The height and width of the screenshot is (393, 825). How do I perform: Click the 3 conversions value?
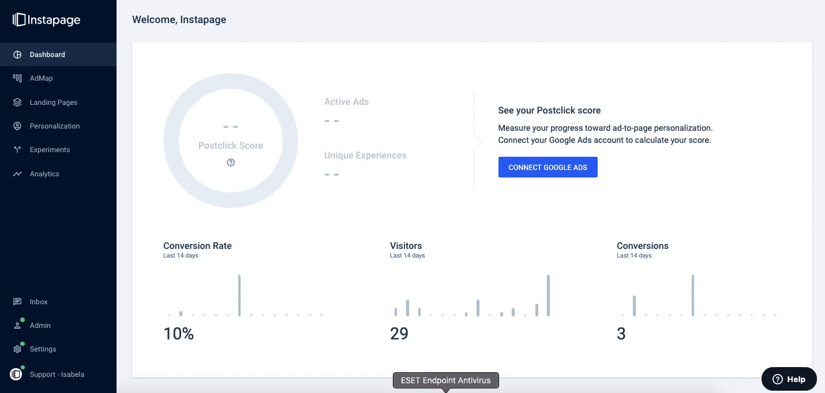click(x=621, y=334)
